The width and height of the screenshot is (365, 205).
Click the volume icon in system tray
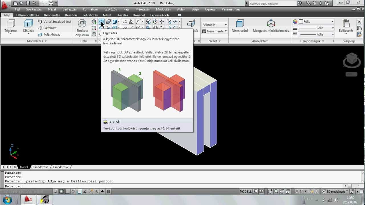(336, 200)
